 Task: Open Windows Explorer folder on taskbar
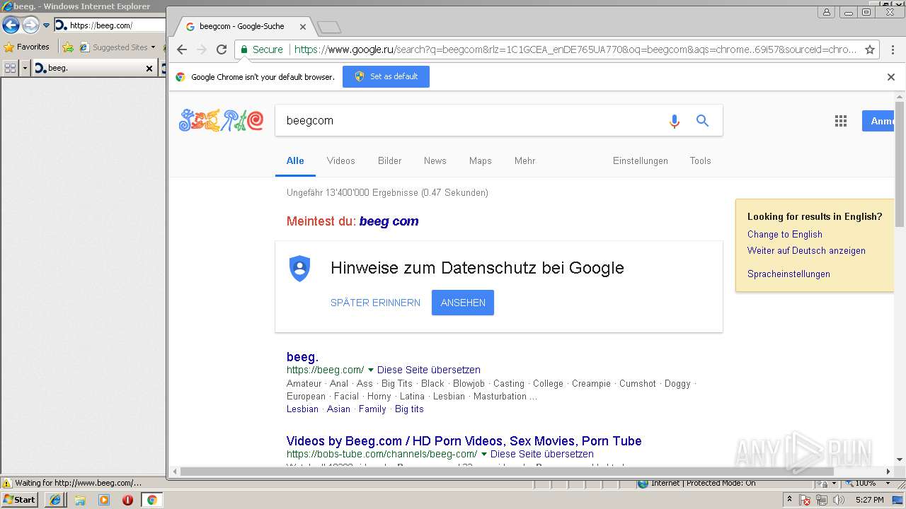tap(80, 500)
